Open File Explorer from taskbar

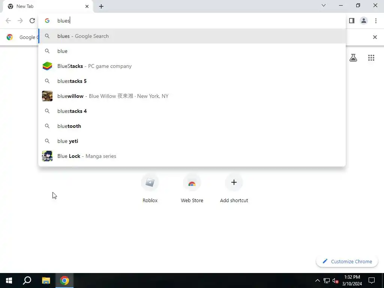click(x=46, y=280)
